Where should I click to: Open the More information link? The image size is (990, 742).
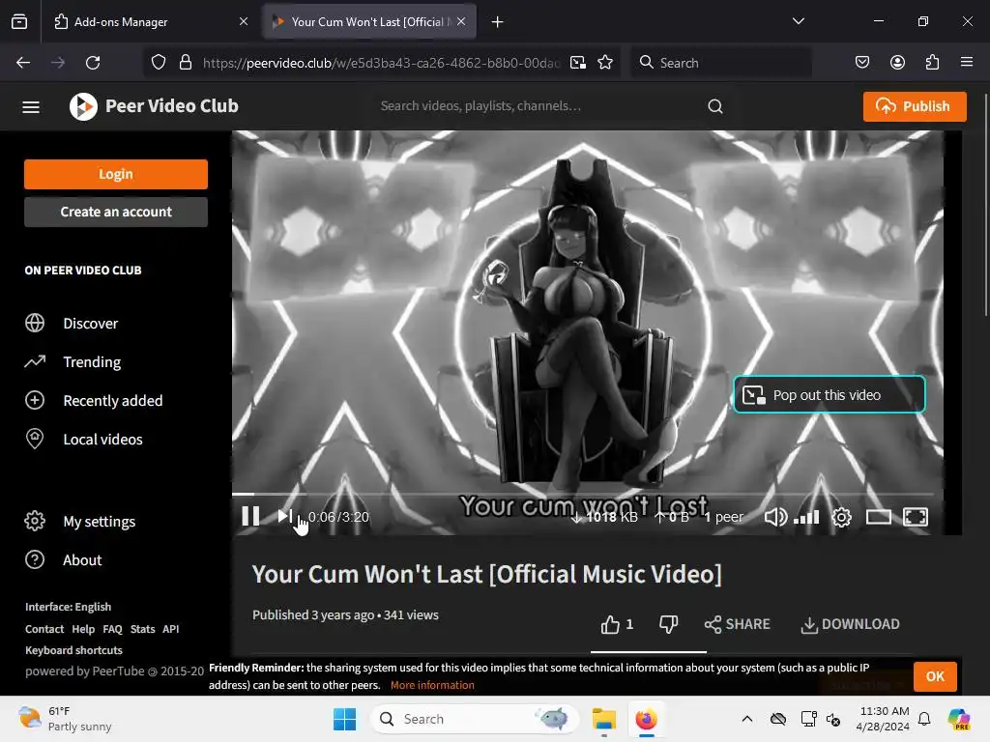432,685
